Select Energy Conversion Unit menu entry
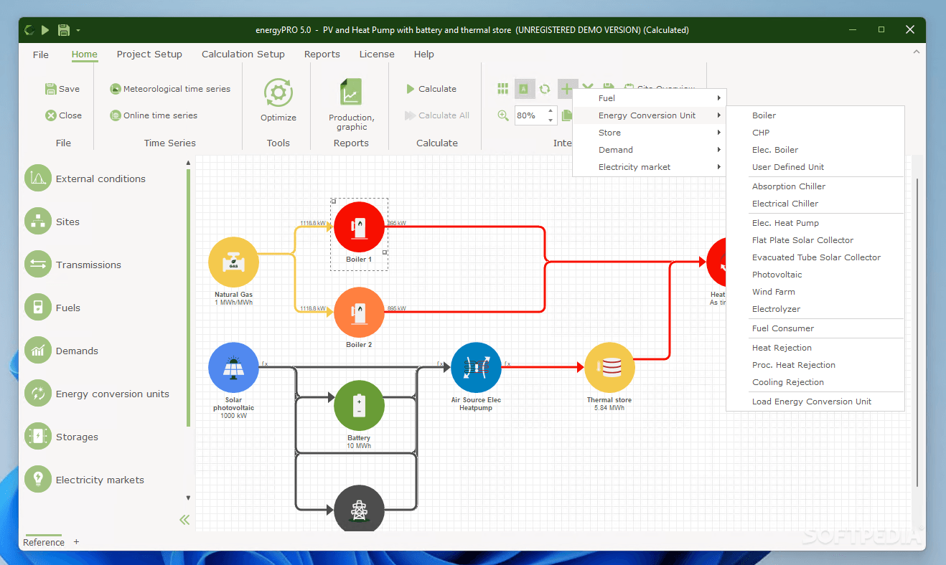 [x=650, y=115]
